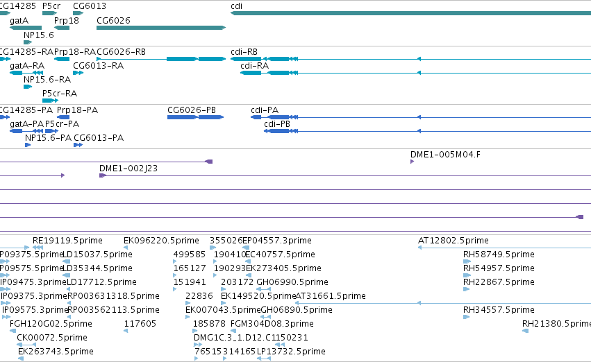591x362 pixels.
Task: Click protein P5cr-PA label
Action: 63,124
